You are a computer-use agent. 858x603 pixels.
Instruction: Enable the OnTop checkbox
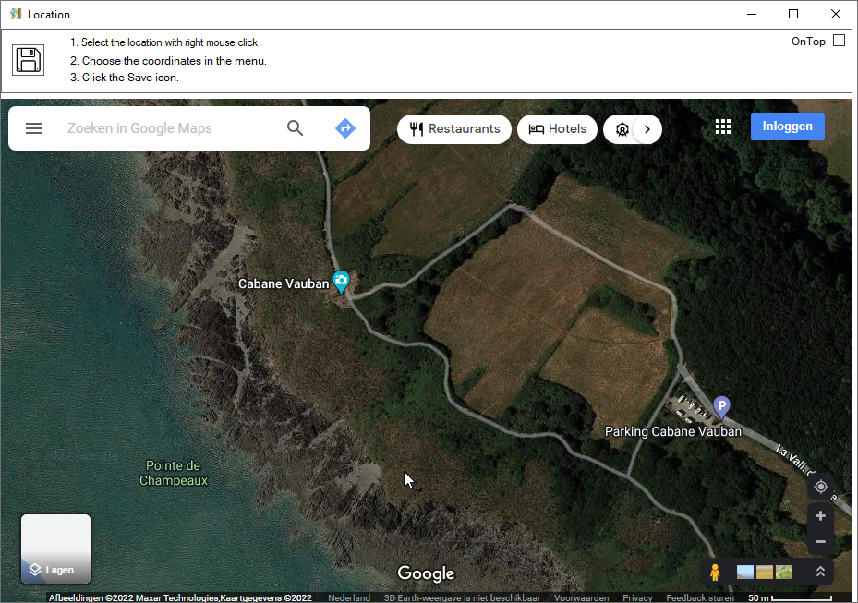coord(839,41)
